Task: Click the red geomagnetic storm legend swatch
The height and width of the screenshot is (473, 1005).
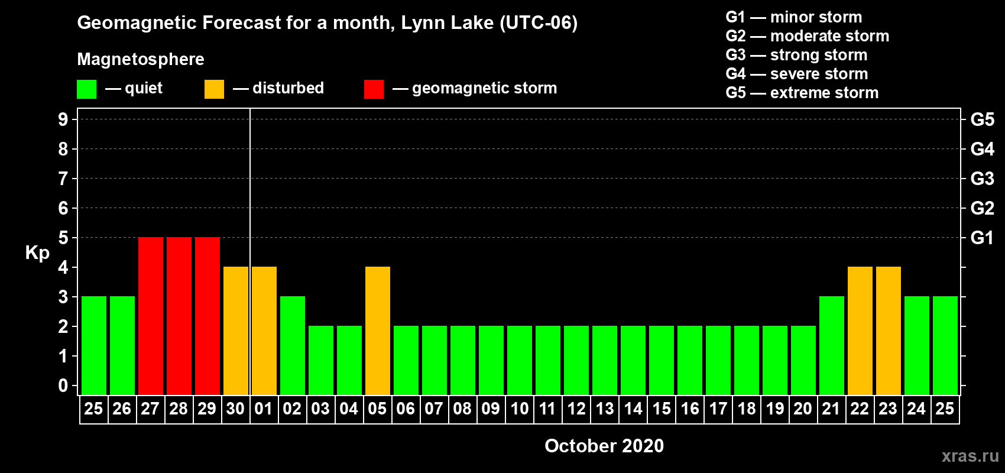Action: pos(374,89)
